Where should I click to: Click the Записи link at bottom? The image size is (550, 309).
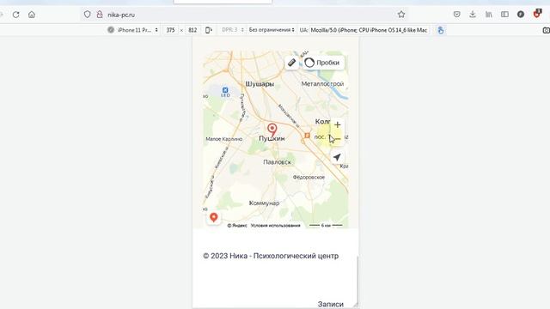(x=330, y=304)
